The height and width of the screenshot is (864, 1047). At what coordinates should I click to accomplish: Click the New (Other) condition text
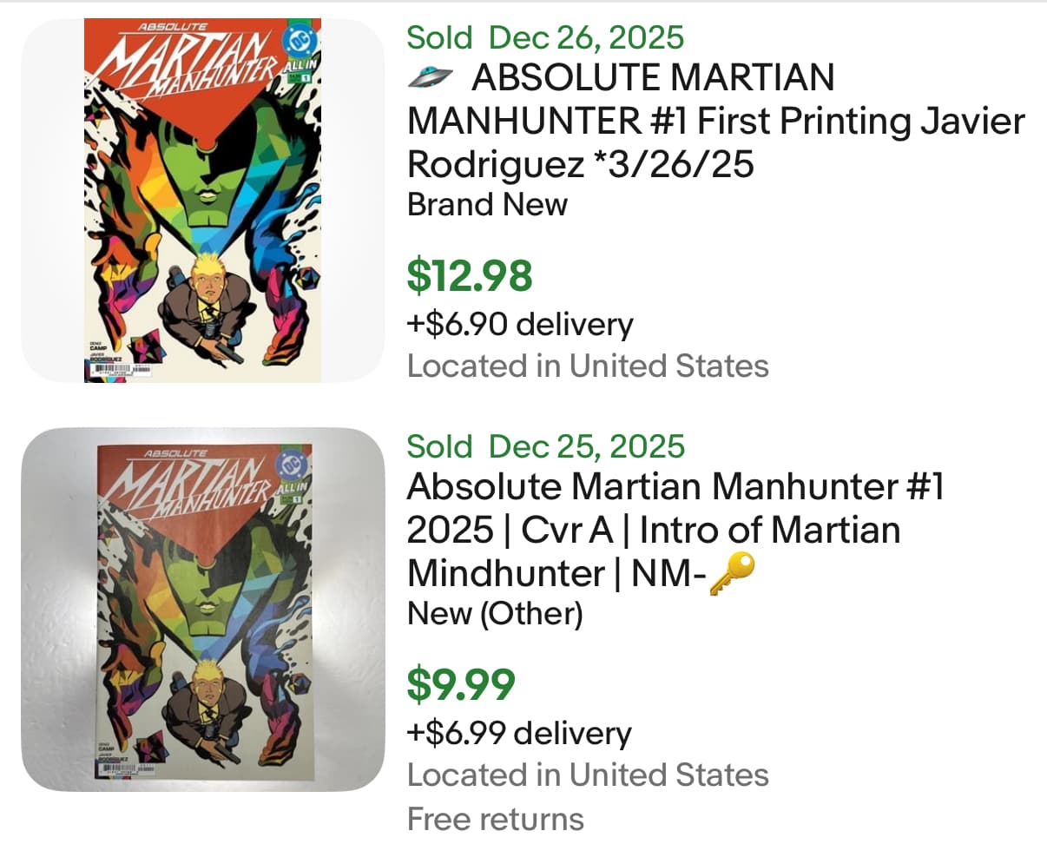tap(495, 613)
